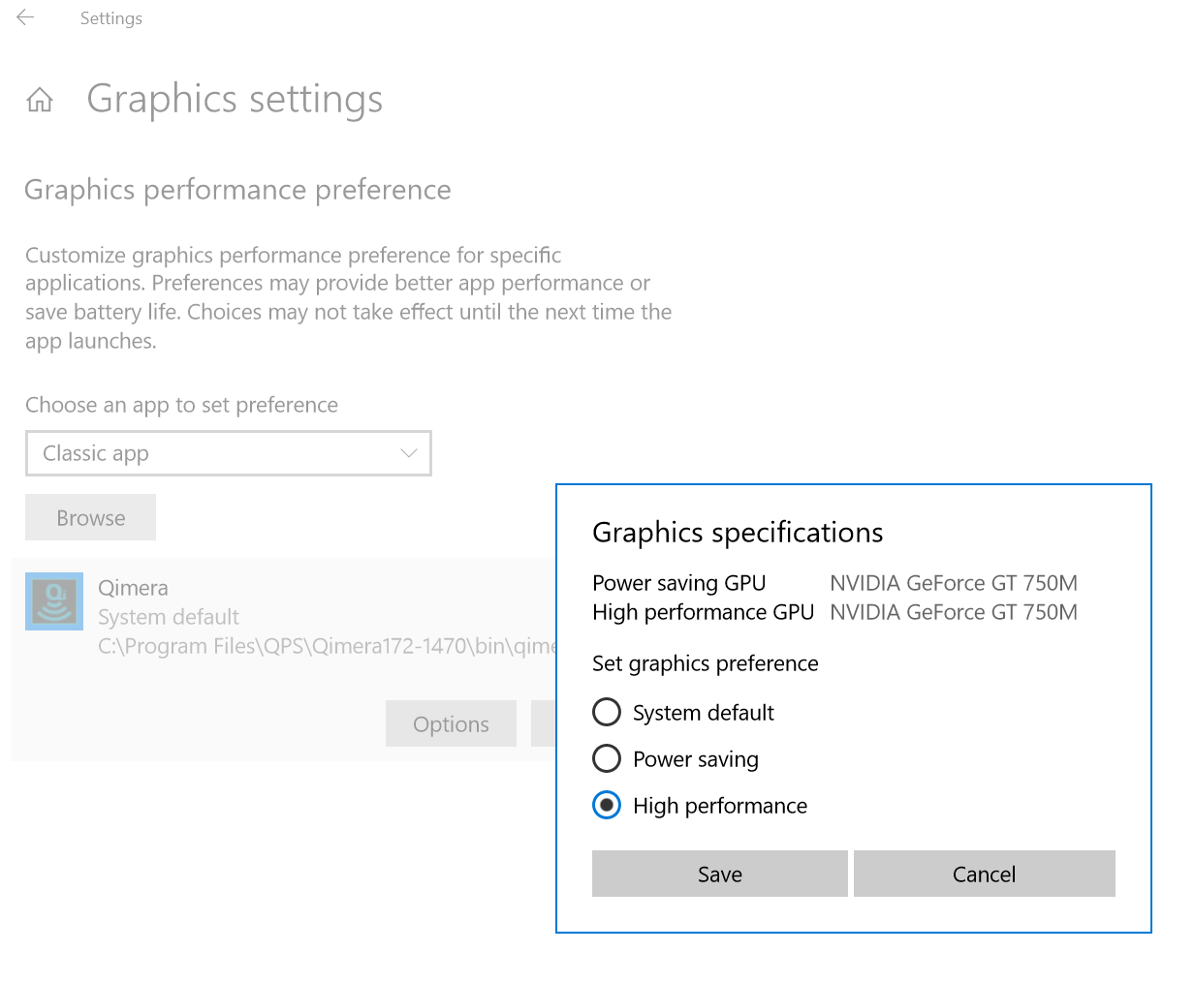The image size is (1195, 983).
Task: Select the System default radio button
Action: point(607,713)
